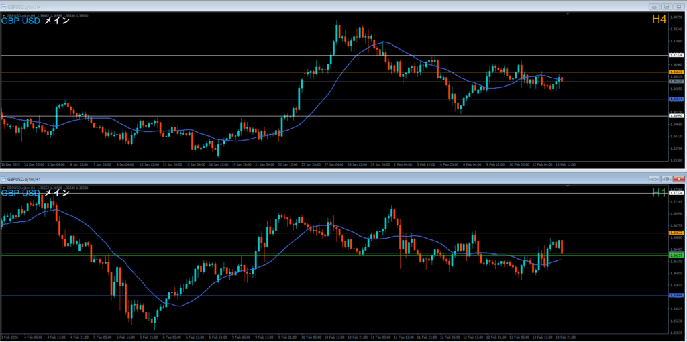This screenshot has width=687, height=342.
Task: Select the GBPUSD.oj1m,H4 window title bar
Action: pyautogui.click(x=268, y=5)
